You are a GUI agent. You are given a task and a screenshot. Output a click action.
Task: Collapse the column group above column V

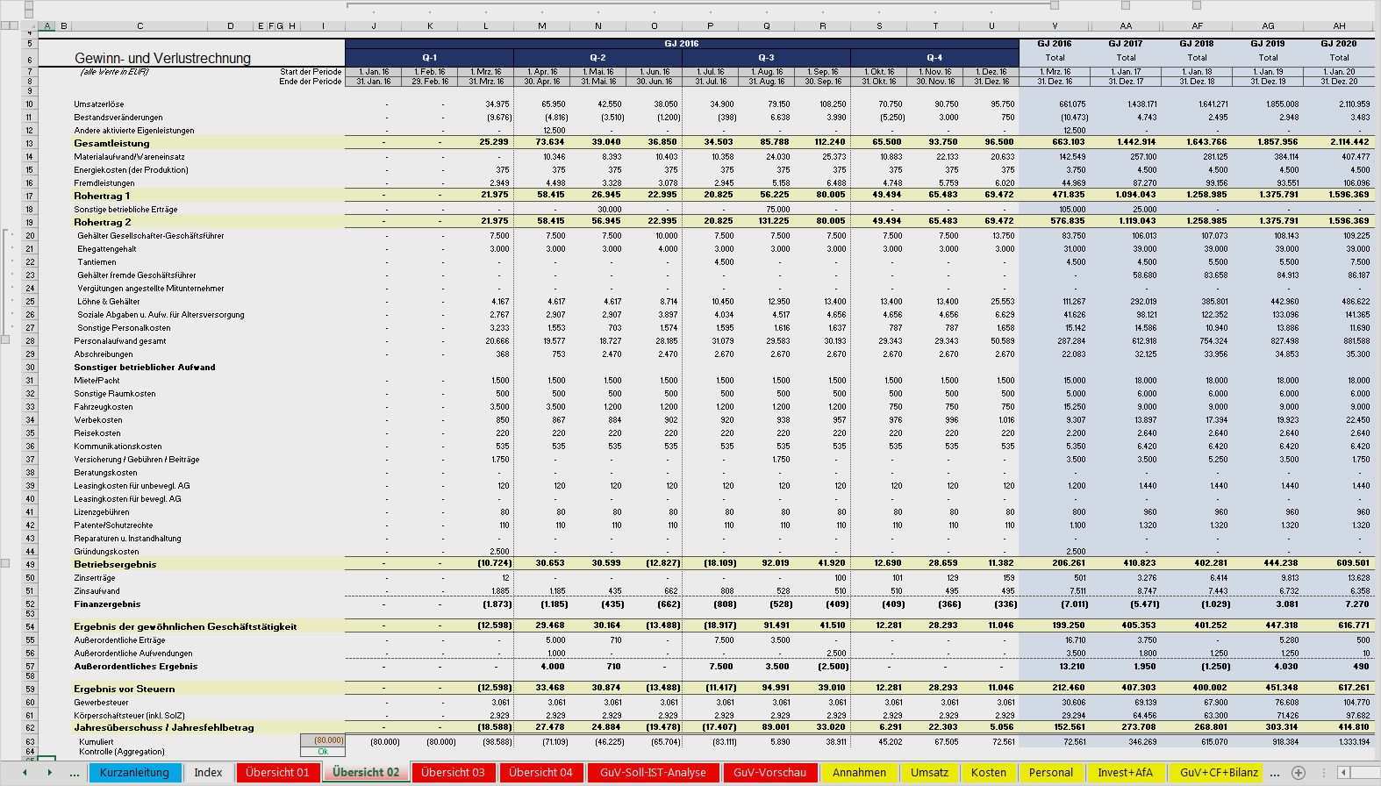click(x=1054, y=5)
